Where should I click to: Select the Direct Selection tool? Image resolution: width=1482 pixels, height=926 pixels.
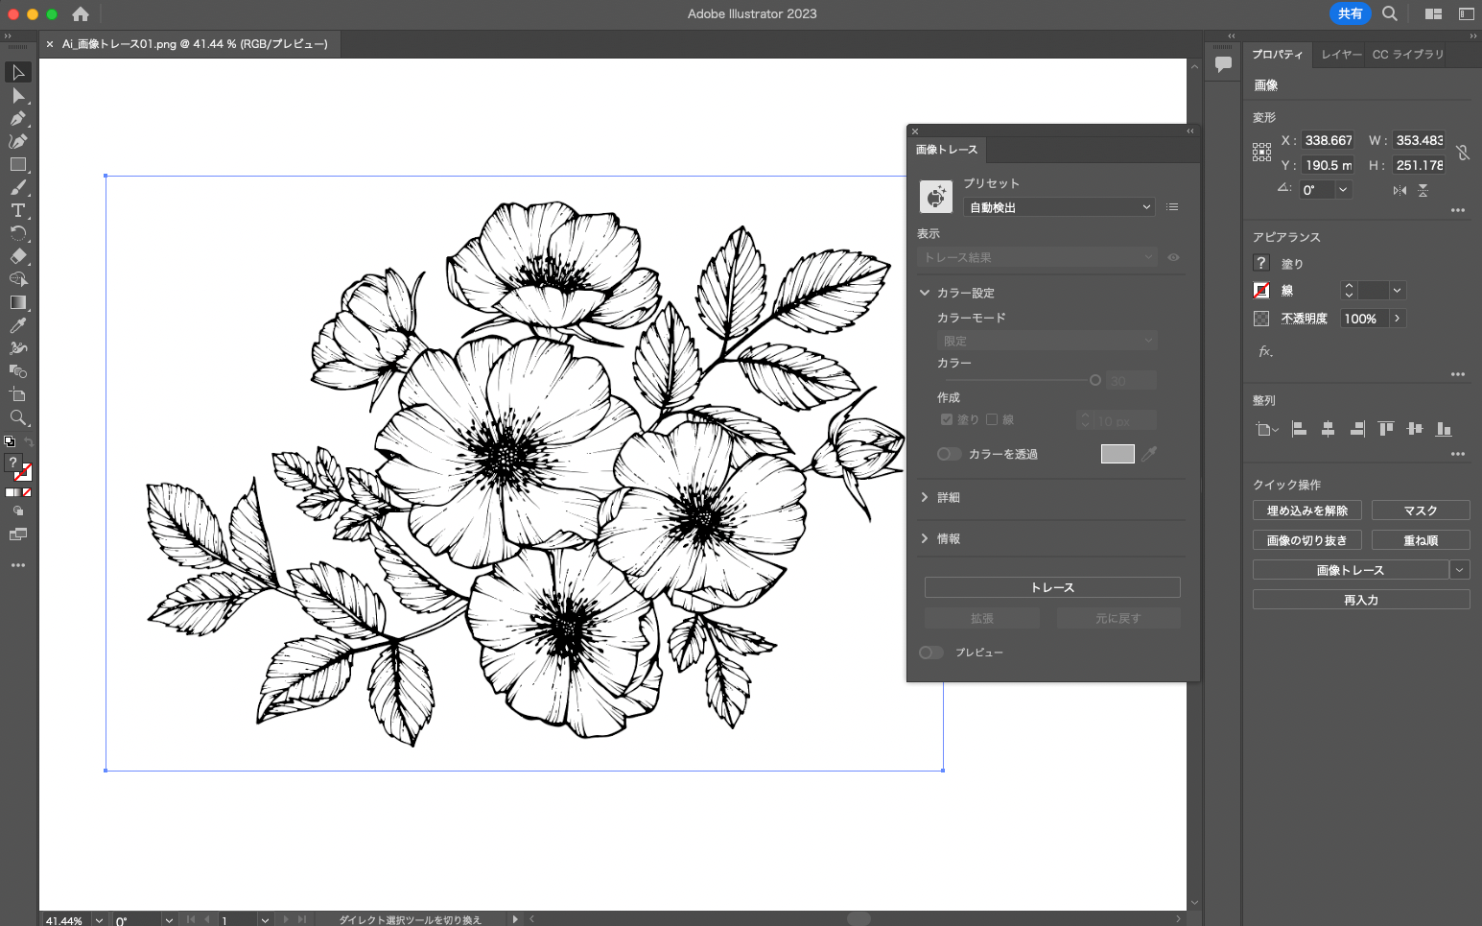pos(17,96)
